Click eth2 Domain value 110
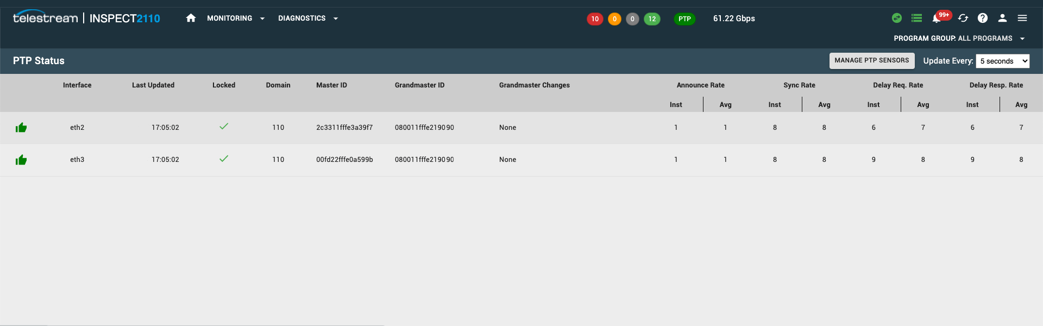Image resolution: width=1043 pixels, height=326 pixels. coord(278,128)
